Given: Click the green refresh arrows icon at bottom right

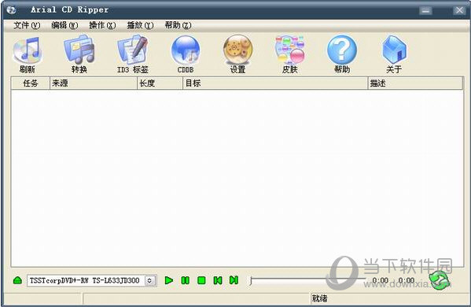Looking at the screenshot, I should coord(439,280).
